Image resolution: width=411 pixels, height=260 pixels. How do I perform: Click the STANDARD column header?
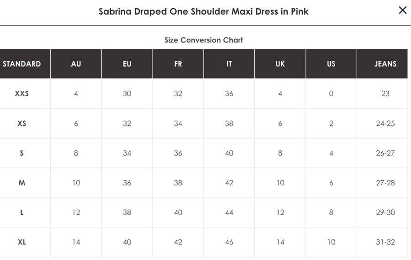click(22, 64)
